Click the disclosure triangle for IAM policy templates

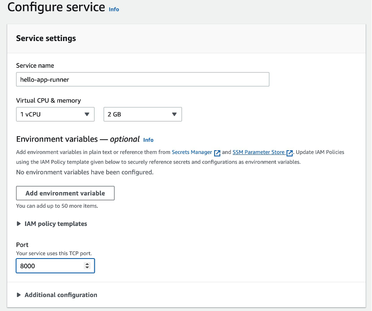(19, 224)
